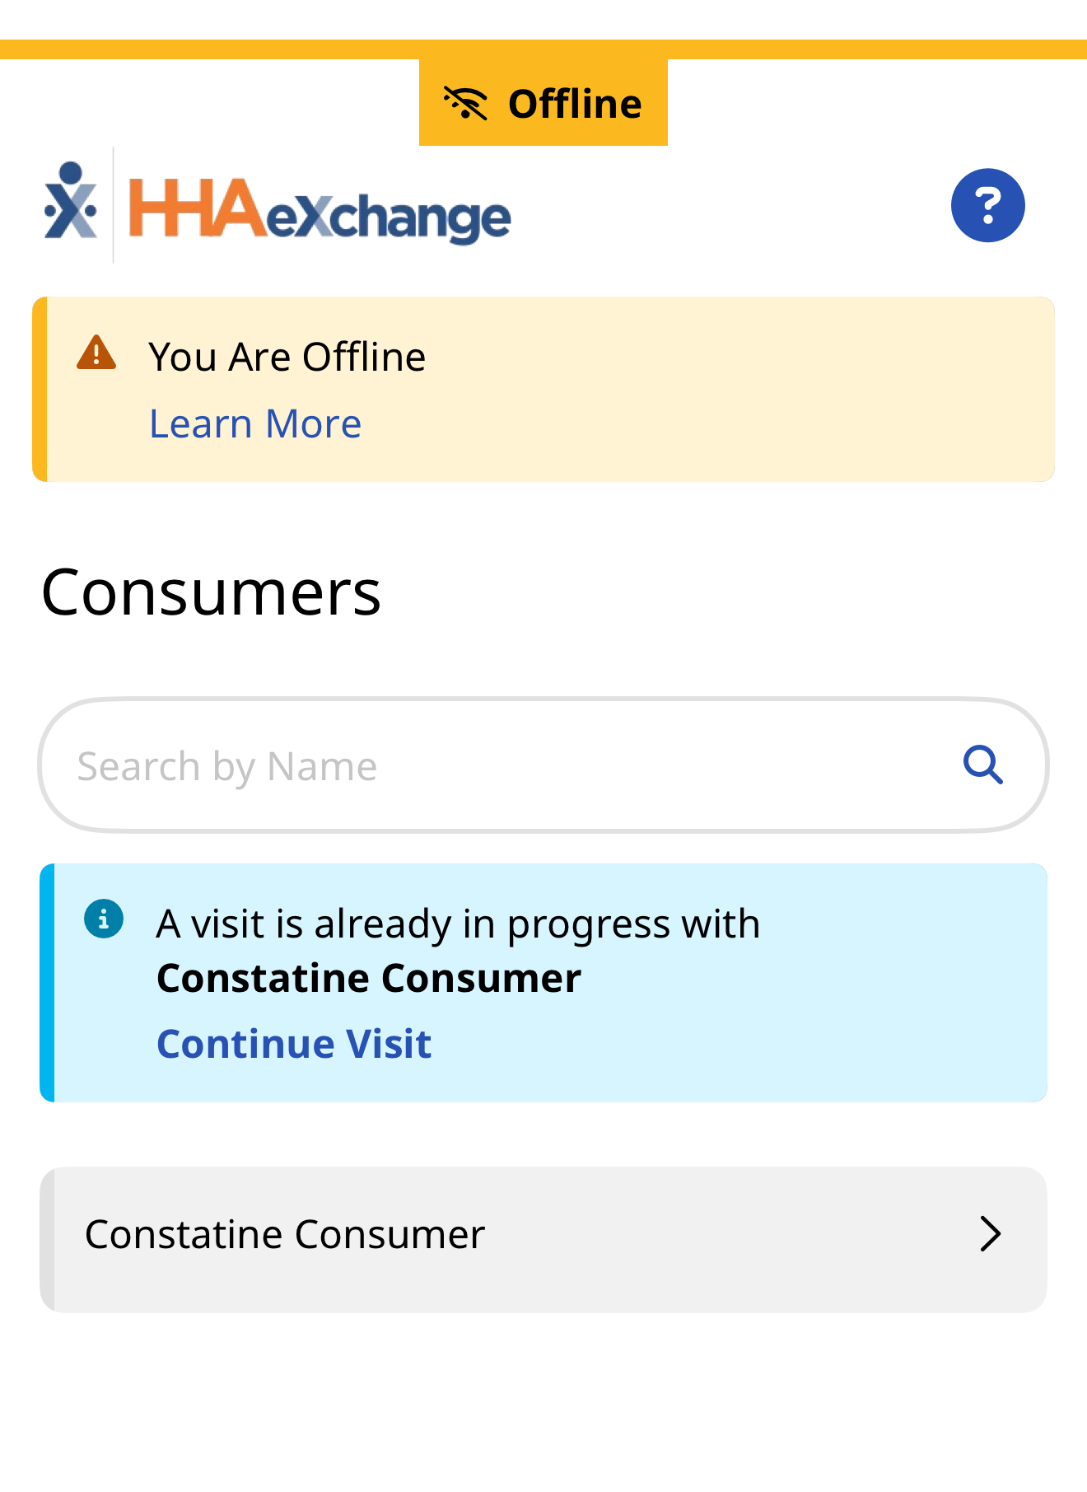The width and height of the screenshot is (1087, 1492).
Task: Click the search magnifier icon
Action: pos(982,765)
